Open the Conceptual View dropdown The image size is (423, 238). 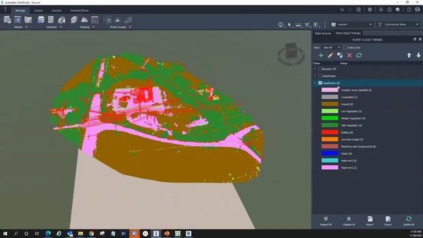(398, 24)
